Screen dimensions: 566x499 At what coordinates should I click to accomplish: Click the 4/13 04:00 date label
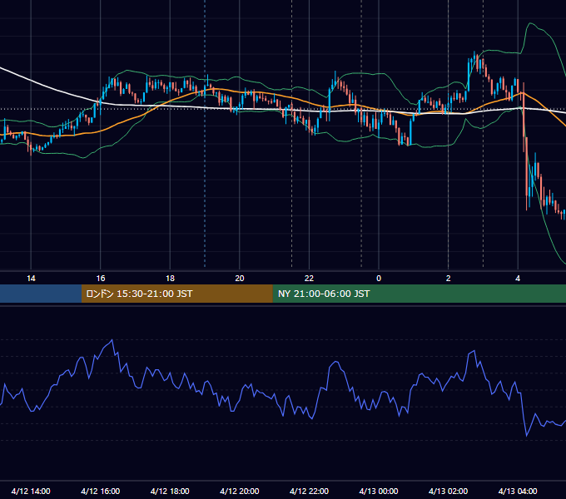(x=518, y=491)
